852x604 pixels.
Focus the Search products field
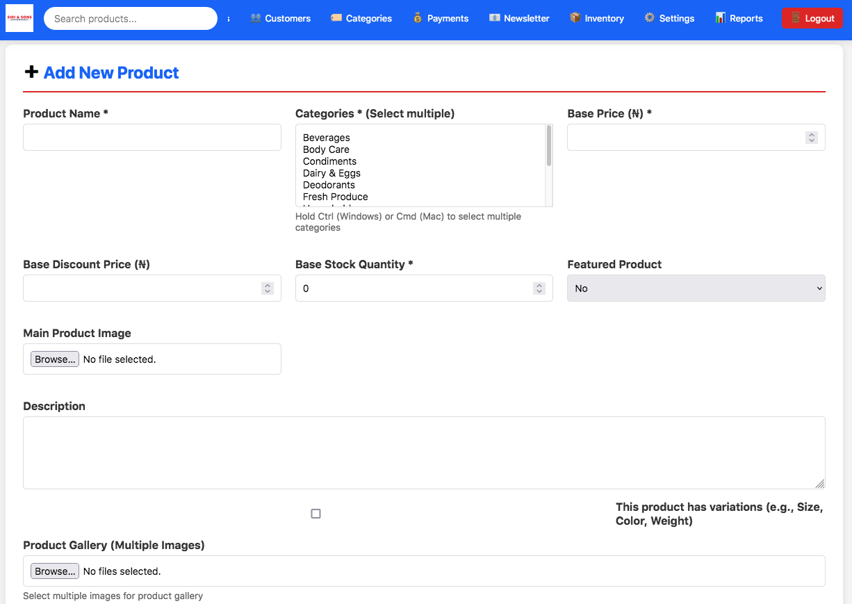[x=131, y=19]
